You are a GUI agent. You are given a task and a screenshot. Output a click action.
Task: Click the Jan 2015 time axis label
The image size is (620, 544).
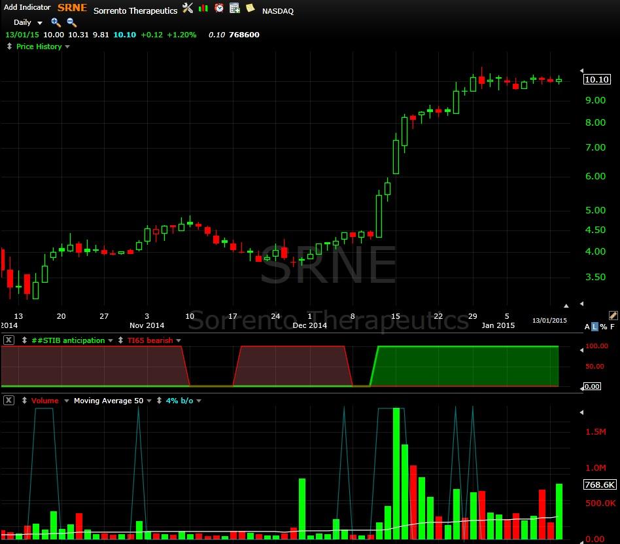tap(498, 325)
